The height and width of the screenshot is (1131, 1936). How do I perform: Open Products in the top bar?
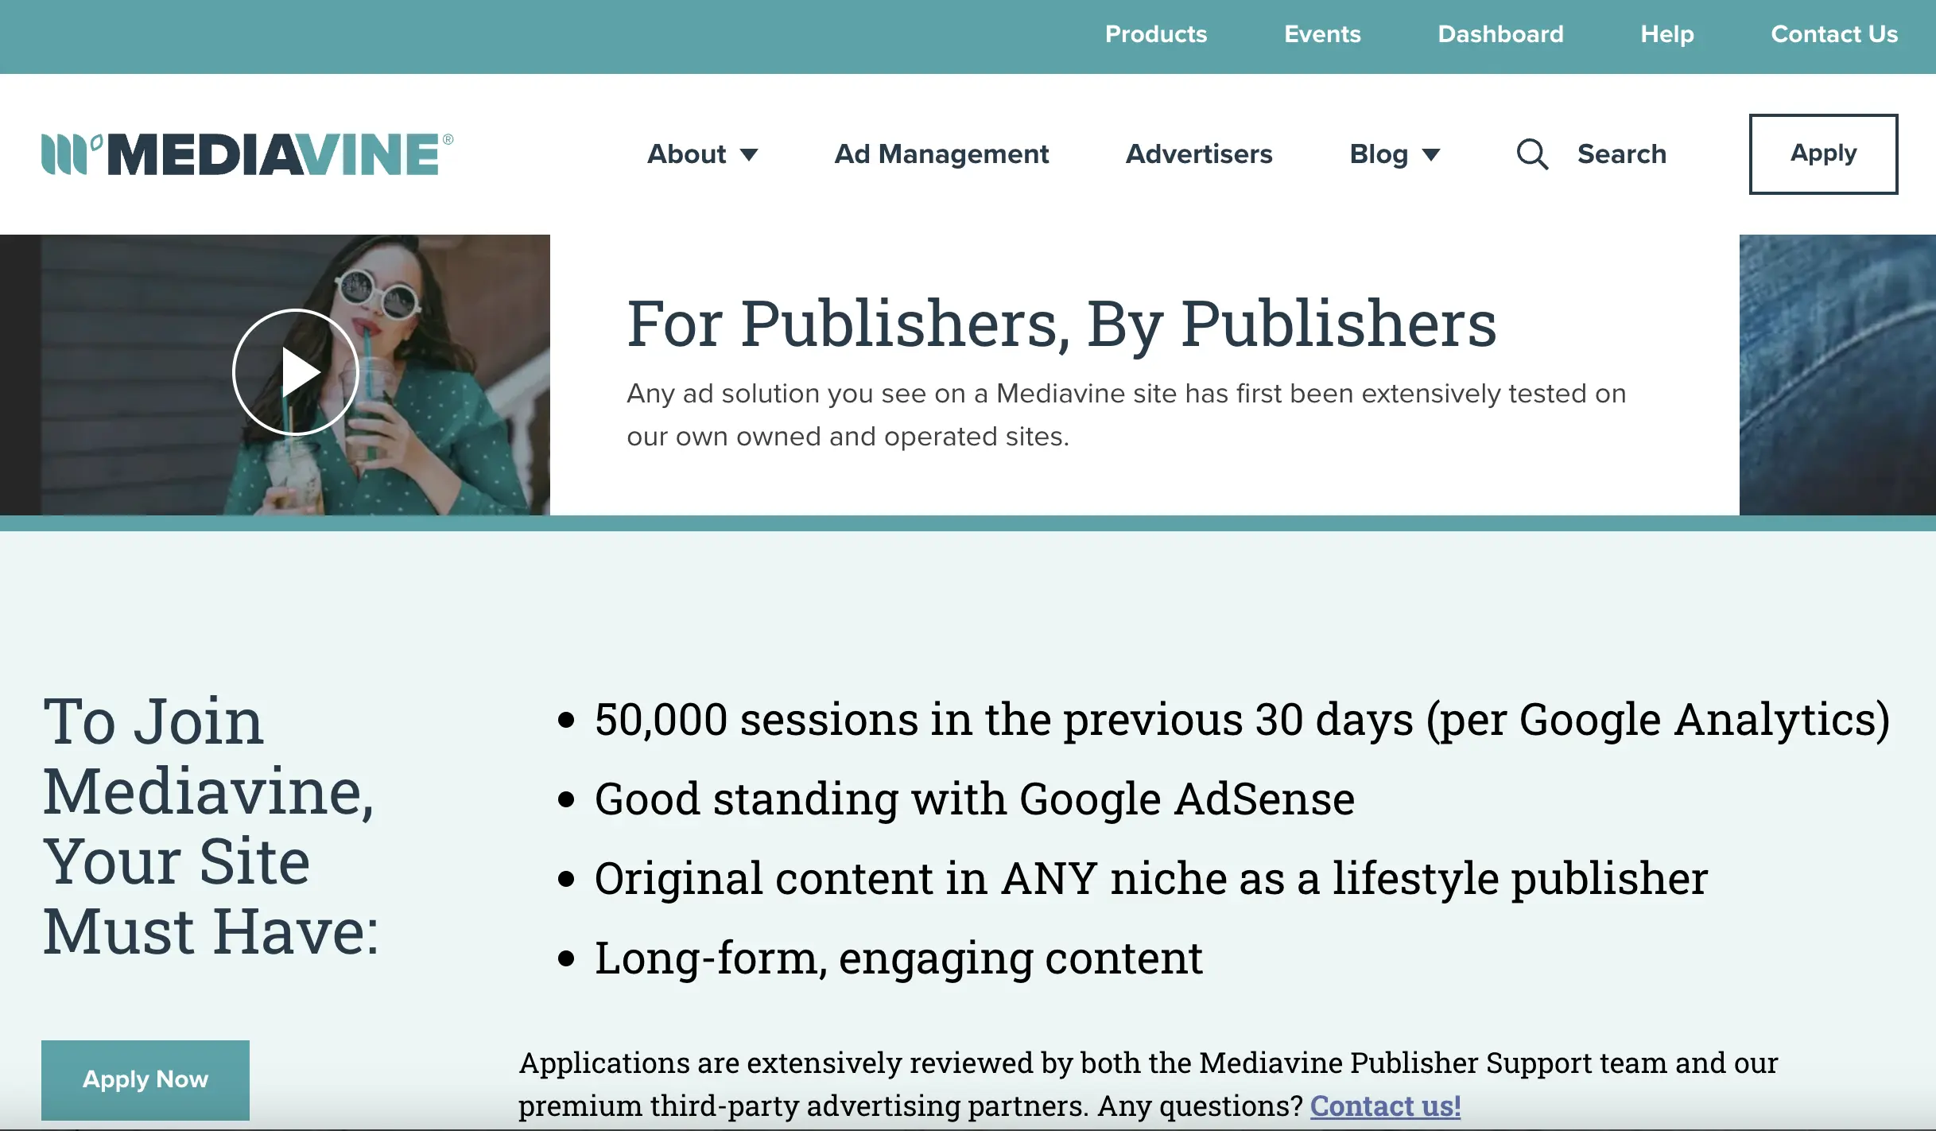coord(1156,34)
